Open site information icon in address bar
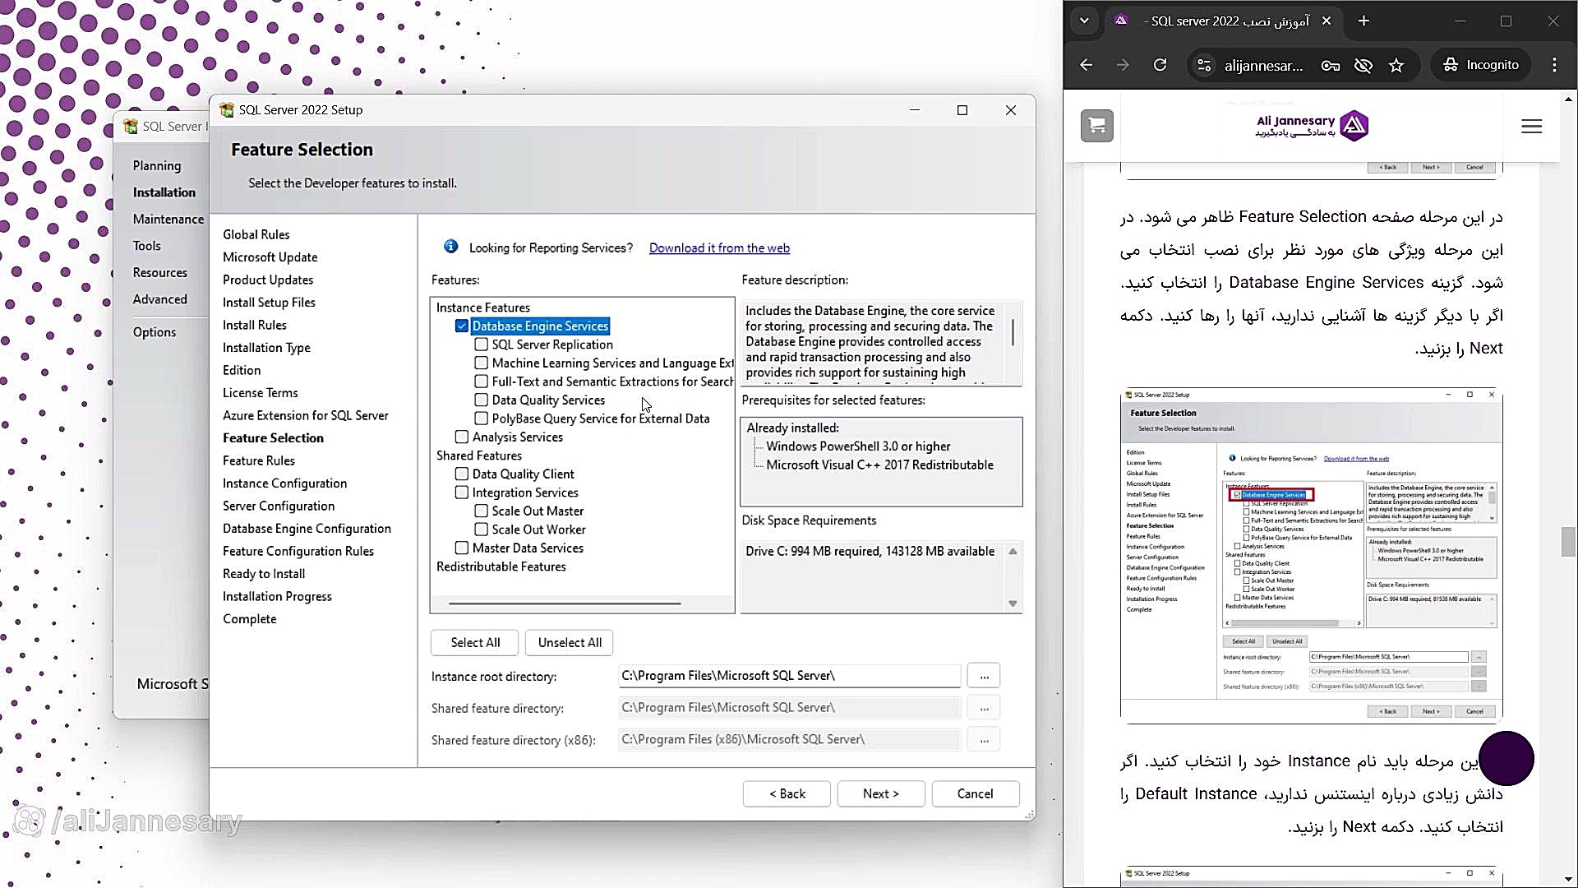The height and width of the screenshot is (888, 1578). (x=1204, y=65)
